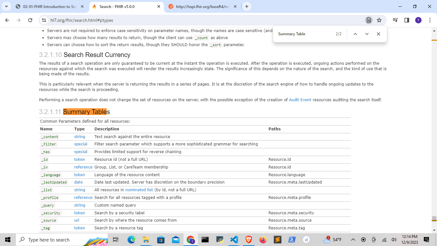
Task: Open PowerShell from the taskbar
Action: [x=292, y=240]
